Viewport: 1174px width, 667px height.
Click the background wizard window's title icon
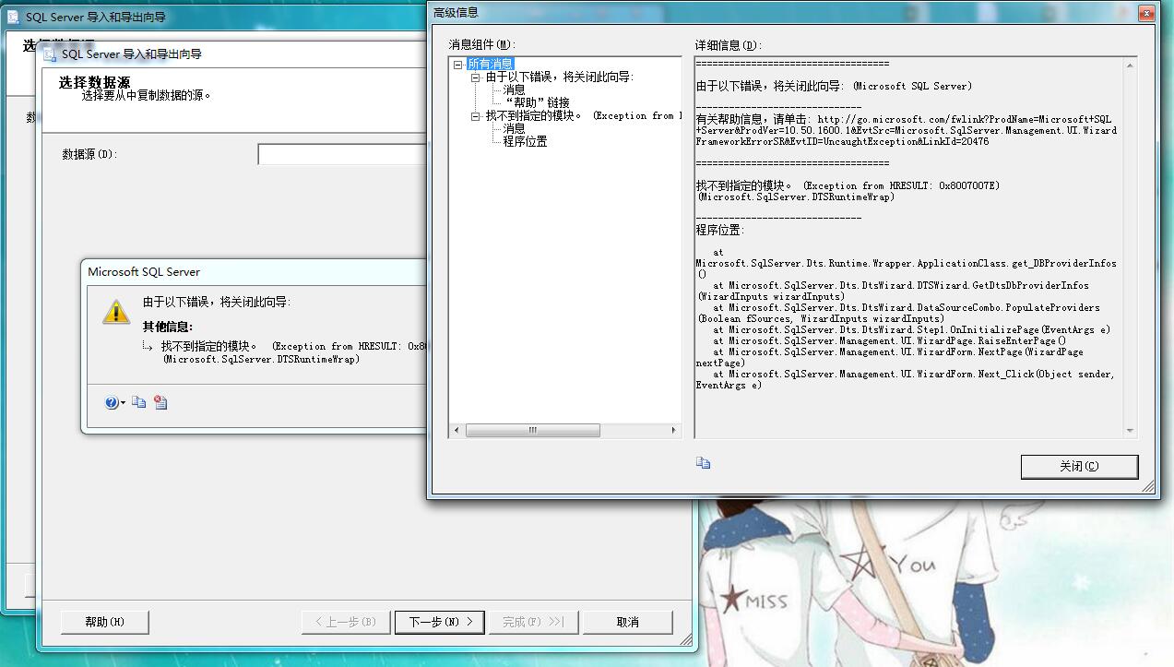click(14, 18)
